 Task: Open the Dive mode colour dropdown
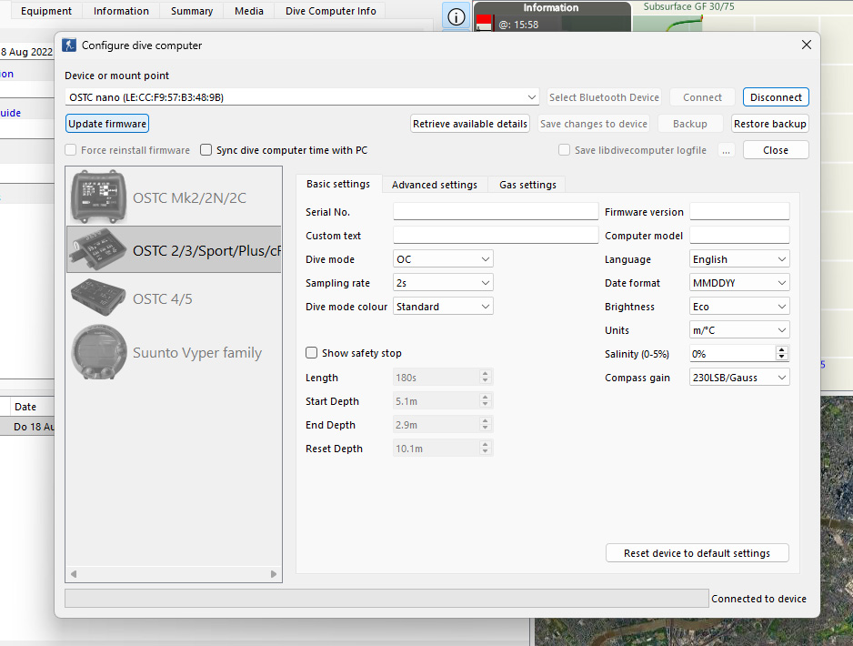coord(443,307)
